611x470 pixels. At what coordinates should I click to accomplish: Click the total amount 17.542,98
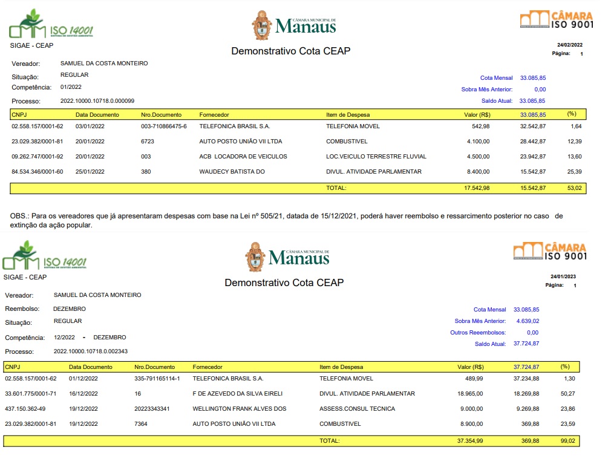(477, 188)
